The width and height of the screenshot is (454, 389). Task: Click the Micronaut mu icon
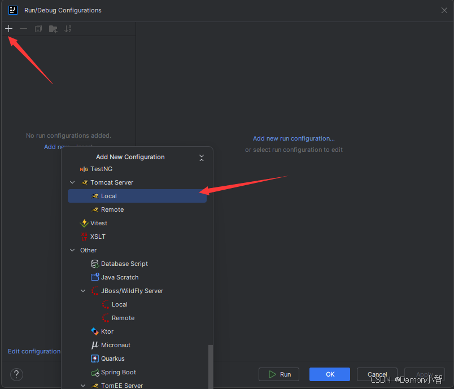click(95, 345)
